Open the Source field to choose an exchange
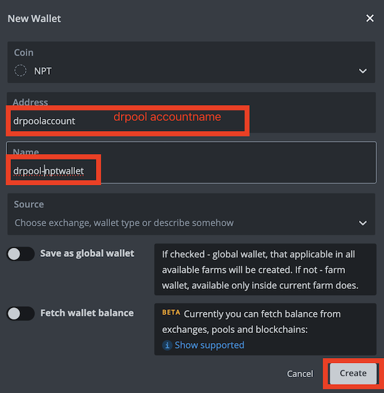The image size is (384, 393). [186, 223]
